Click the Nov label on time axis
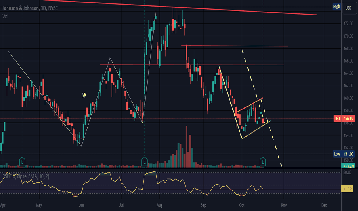 [x=284, y=205]
